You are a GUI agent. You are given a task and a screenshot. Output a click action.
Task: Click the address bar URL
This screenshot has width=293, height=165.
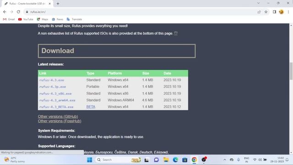coord(38,12)
